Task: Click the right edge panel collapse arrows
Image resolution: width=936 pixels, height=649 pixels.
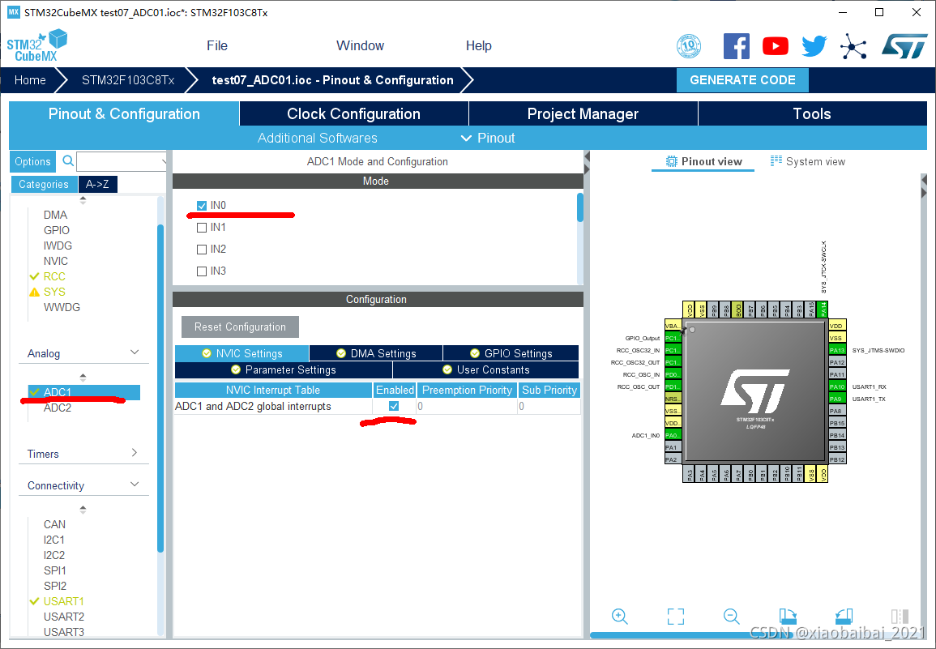Action: [x=924, y=186]
